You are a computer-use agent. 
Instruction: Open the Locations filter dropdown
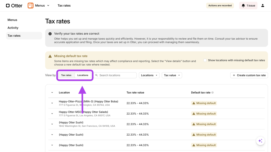(149, 75)
